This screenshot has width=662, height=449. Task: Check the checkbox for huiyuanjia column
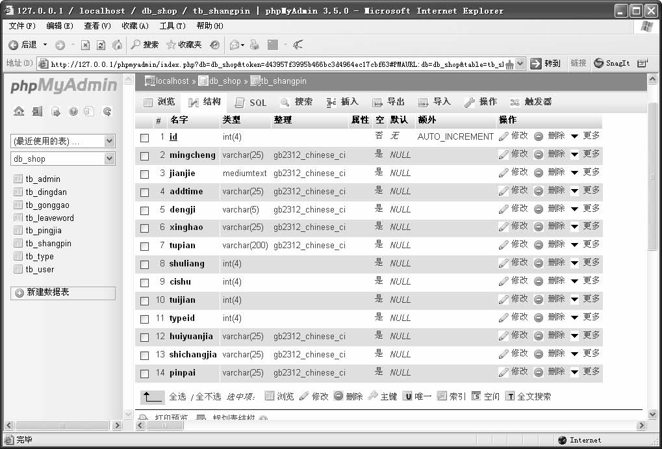(144, 337)
